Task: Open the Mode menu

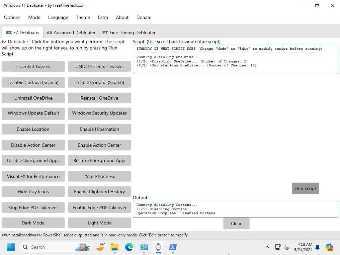Action: coord(34,17)
